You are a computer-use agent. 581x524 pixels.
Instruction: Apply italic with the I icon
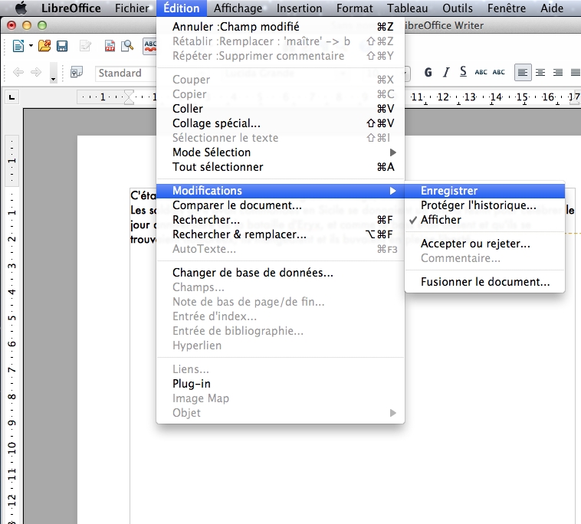(x=446, y=73)
